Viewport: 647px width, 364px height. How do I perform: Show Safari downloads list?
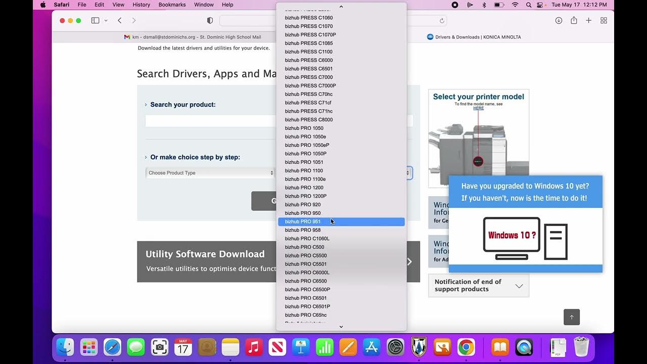[x=559, y=20]
